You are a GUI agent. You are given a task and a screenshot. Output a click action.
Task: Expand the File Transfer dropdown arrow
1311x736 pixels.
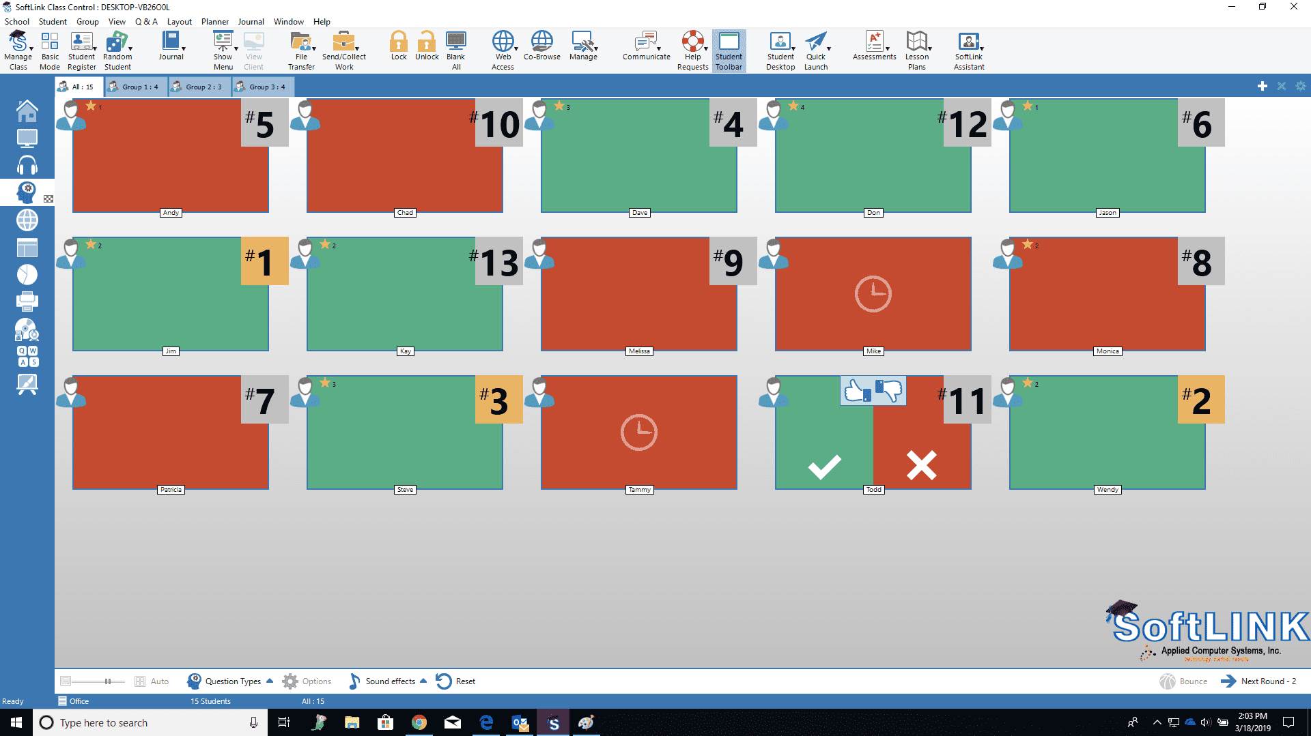point(314,48)
